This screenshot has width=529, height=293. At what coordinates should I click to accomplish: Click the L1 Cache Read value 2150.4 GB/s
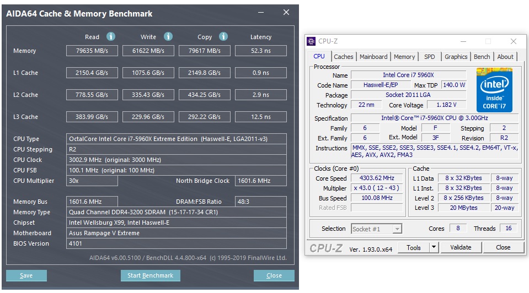[92, 73]
